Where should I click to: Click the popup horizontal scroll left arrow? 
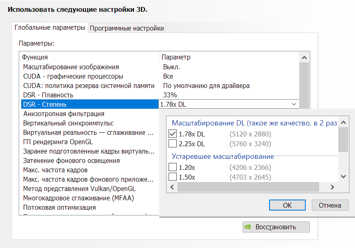(x=172, y=187)
